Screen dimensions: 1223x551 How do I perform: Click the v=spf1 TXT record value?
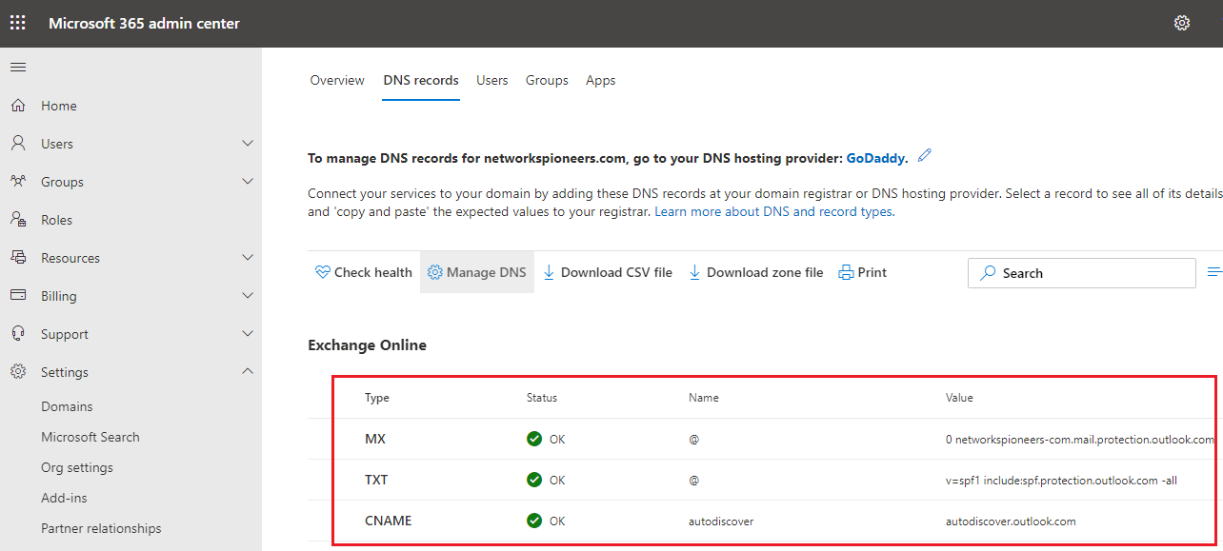[x=1061, y=481]
